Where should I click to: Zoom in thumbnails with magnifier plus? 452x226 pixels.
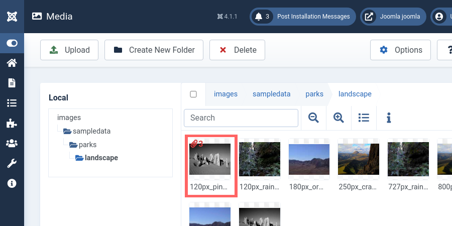338,118
